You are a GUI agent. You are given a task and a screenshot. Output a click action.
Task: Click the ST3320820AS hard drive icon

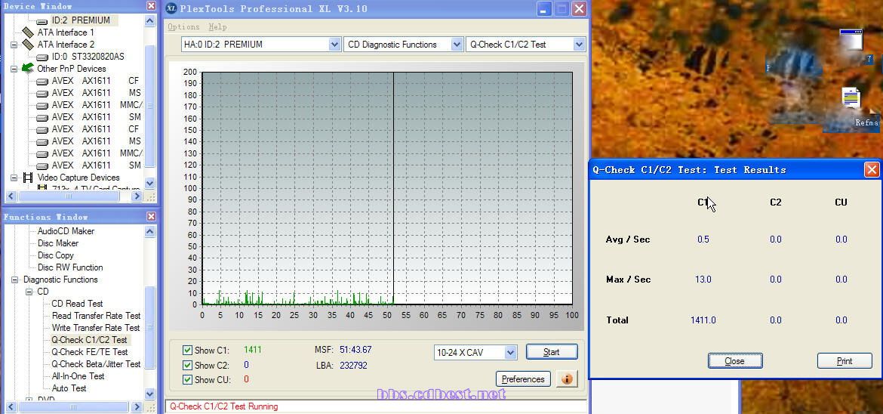click(42, 57)
